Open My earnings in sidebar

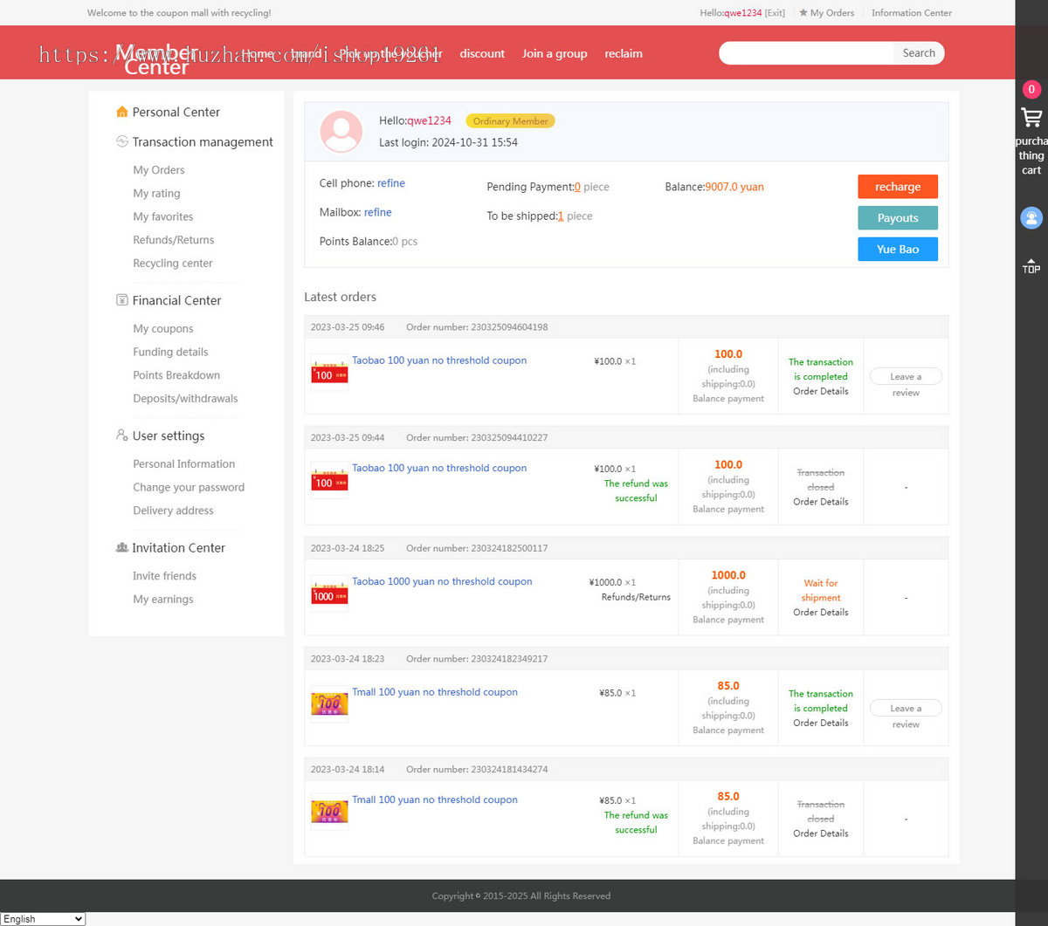click(x=163, y=600)
